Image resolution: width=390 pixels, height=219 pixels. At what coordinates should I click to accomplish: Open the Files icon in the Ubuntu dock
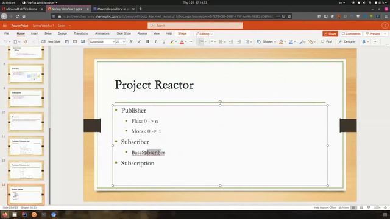pos(15,215)
